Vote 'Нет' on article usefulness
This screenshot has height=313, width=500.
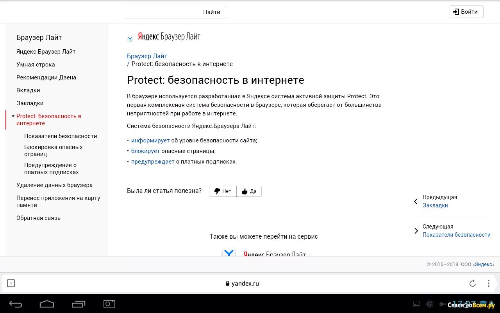point(223,191)
